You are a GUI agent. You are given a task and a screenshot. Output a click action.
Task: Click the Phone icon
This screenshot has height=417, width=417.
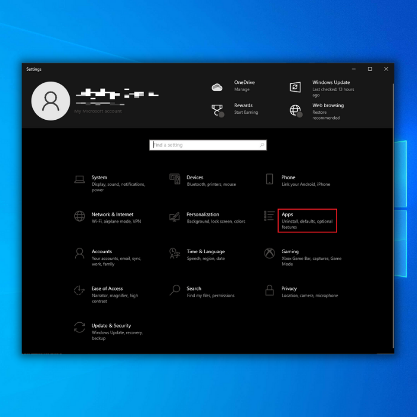click(269, 179)
